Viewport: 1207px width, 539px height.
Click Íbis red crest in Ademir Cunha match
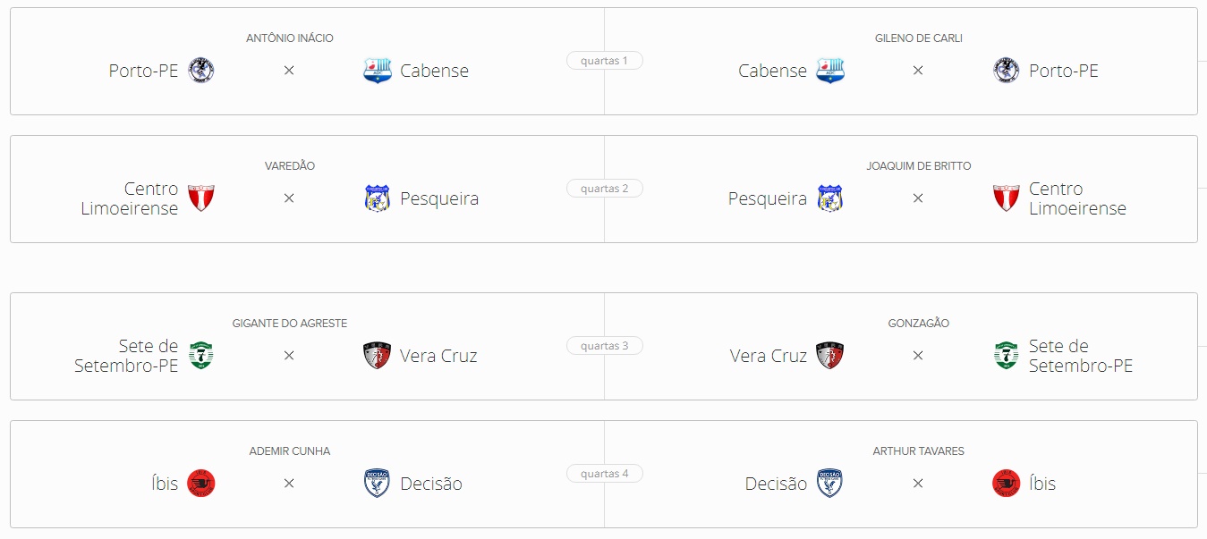click(x=201, y=484)
